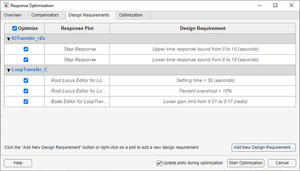Click 'Upper time response bound from 0 to 10' text
300x171 pixels.
205,49
